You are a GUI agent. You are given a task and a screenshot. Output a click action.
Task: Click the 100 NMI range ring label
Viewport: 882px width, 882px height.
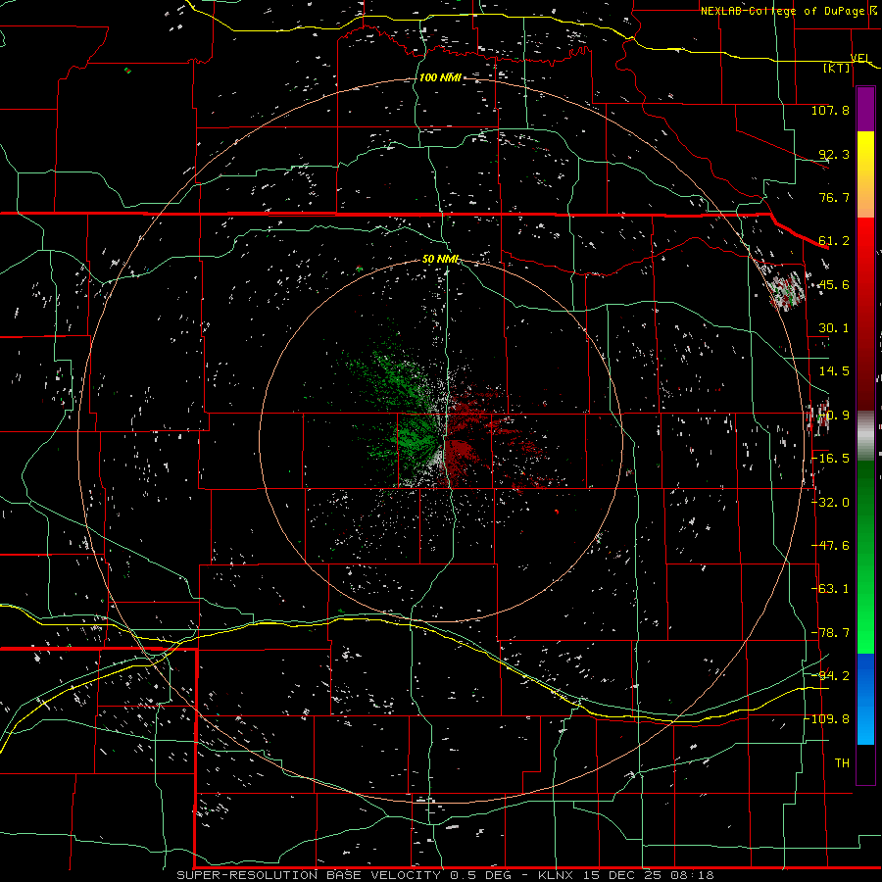pyautogui.click(x=440, y=77)
